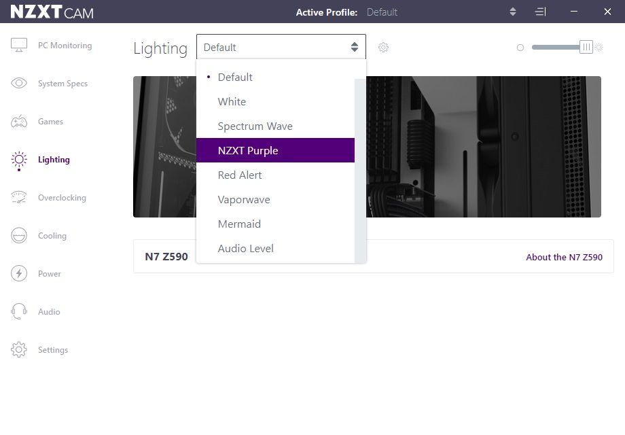Screen dimensions: 625x435
Task: Select the Lighting label in sidebar
Action: [x=54, y=160]
